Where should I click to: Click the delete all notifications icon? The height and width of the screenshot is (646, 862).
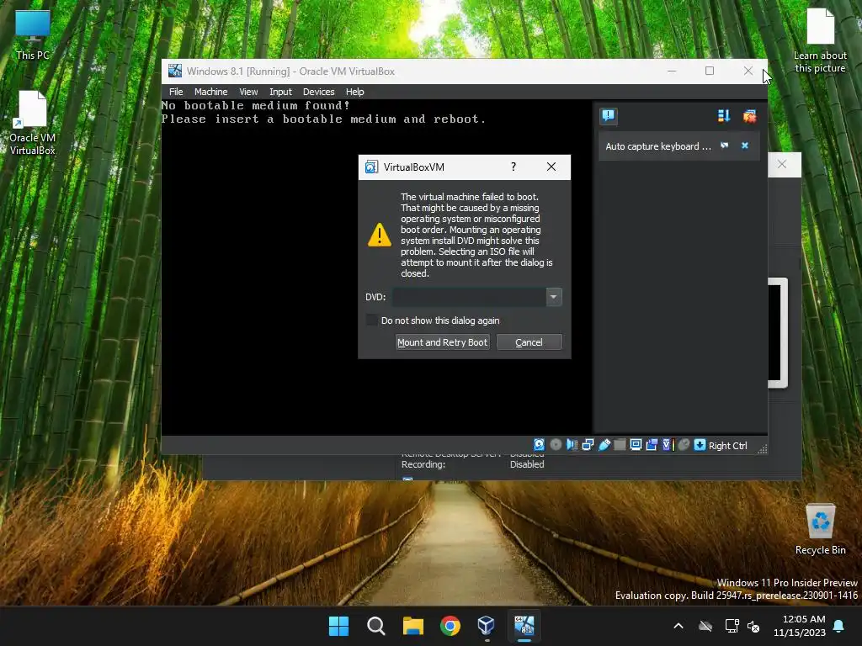pyautogui.click(x=749, y=116)
